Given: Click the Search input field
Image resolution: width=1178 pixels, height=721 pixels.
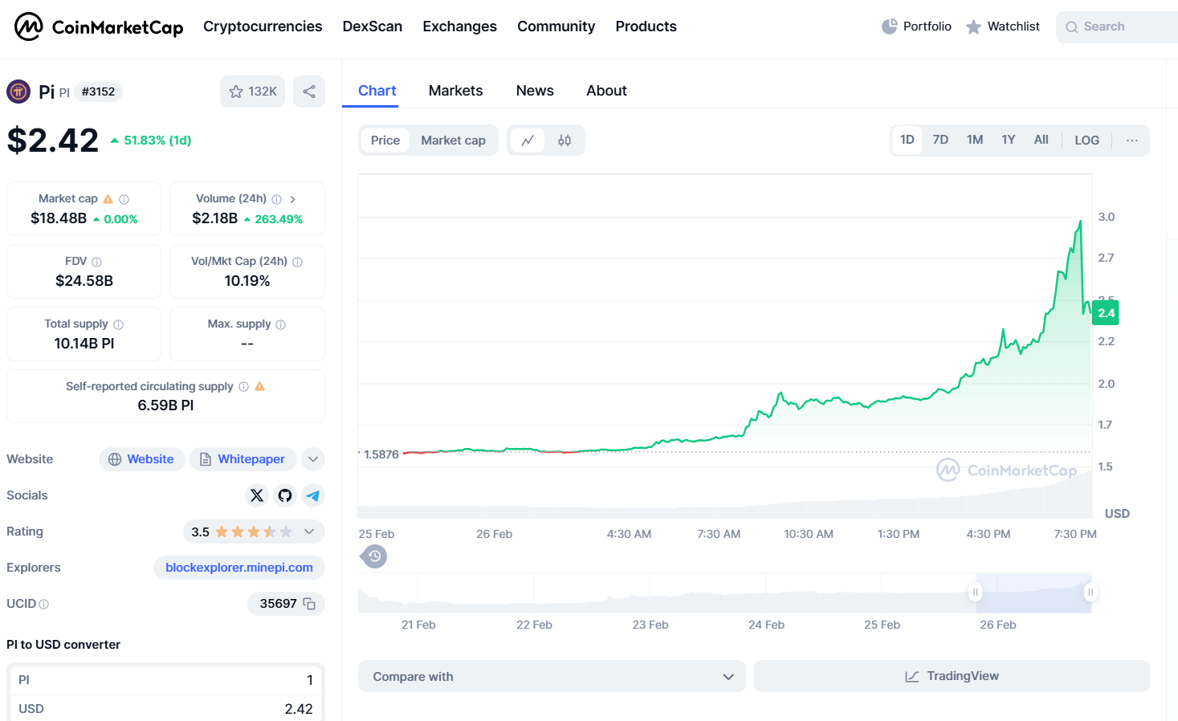Looking at the screenshot, I should pyautogui.click(x=1117, y=27).
